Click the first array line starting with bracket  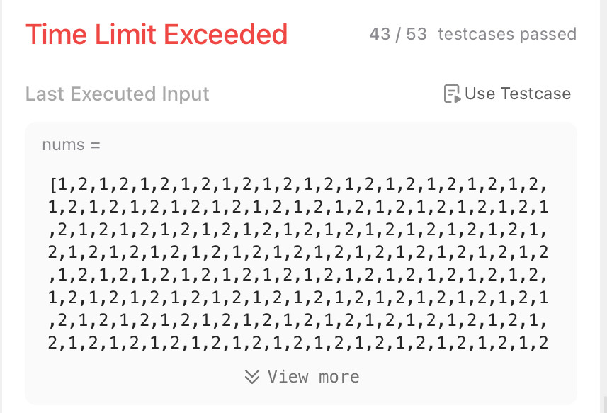pos(298,185)
